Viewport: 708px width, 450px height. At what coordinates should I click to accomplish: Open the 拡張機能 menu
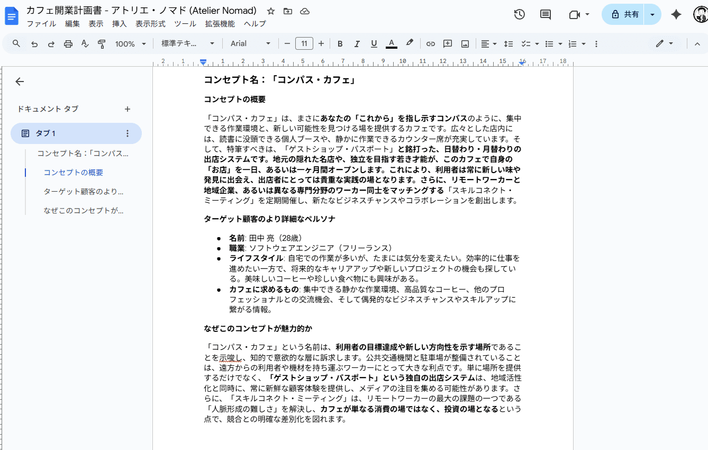coord(220,24)
